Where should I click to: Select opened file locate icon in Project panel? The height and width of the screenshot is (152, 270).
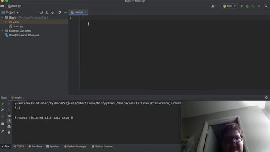tap(41, 12)
